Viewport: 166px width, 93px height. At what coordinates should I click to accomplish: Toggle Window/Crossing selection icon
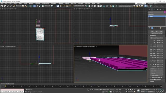pos(31,6)
